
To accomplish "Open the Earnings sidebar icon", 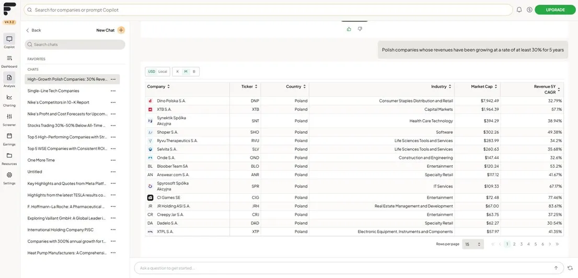I will click(x=9, y=136).
